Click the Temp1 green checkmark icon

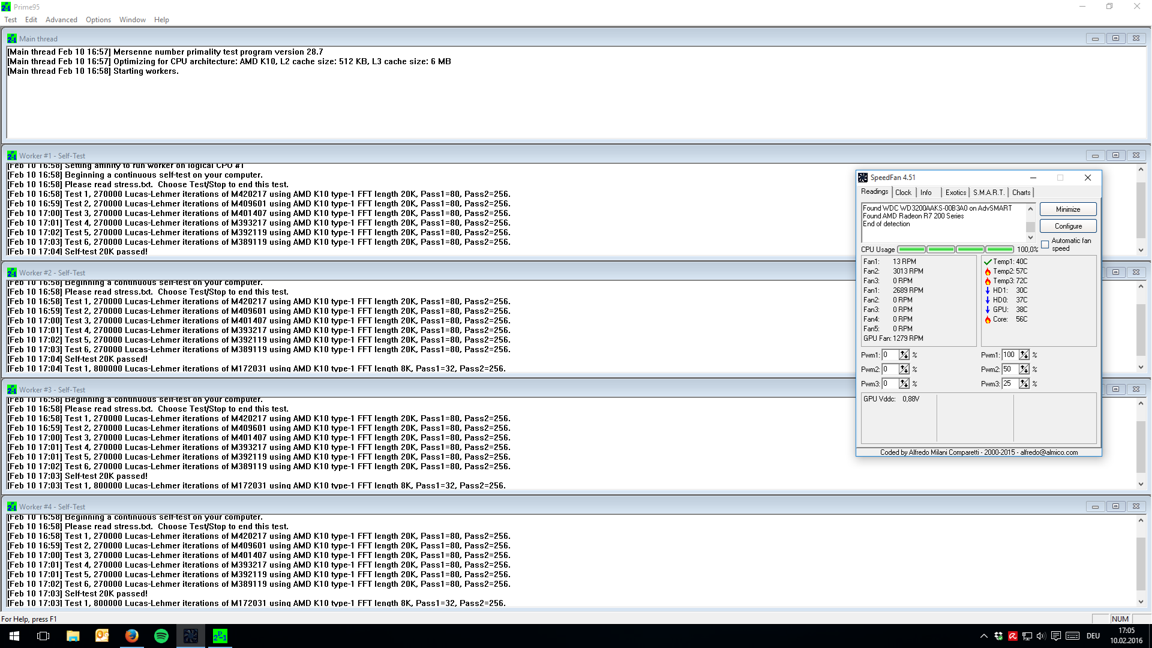tap(988, 262)
